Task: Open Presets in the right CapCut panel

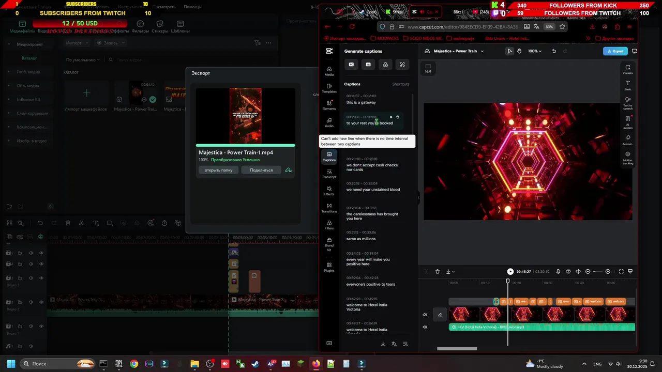Action: pyautogui.click(x=628, y=69)
